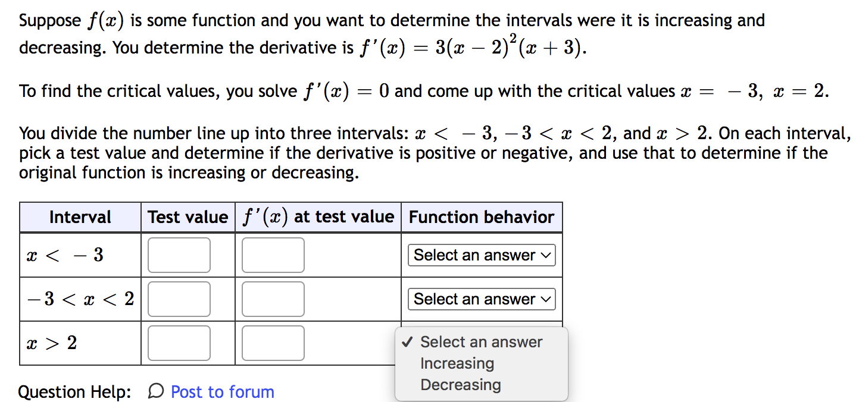Select the Interval column header
The height and width of the screenshot is (402, 856).
coord(80,216)
